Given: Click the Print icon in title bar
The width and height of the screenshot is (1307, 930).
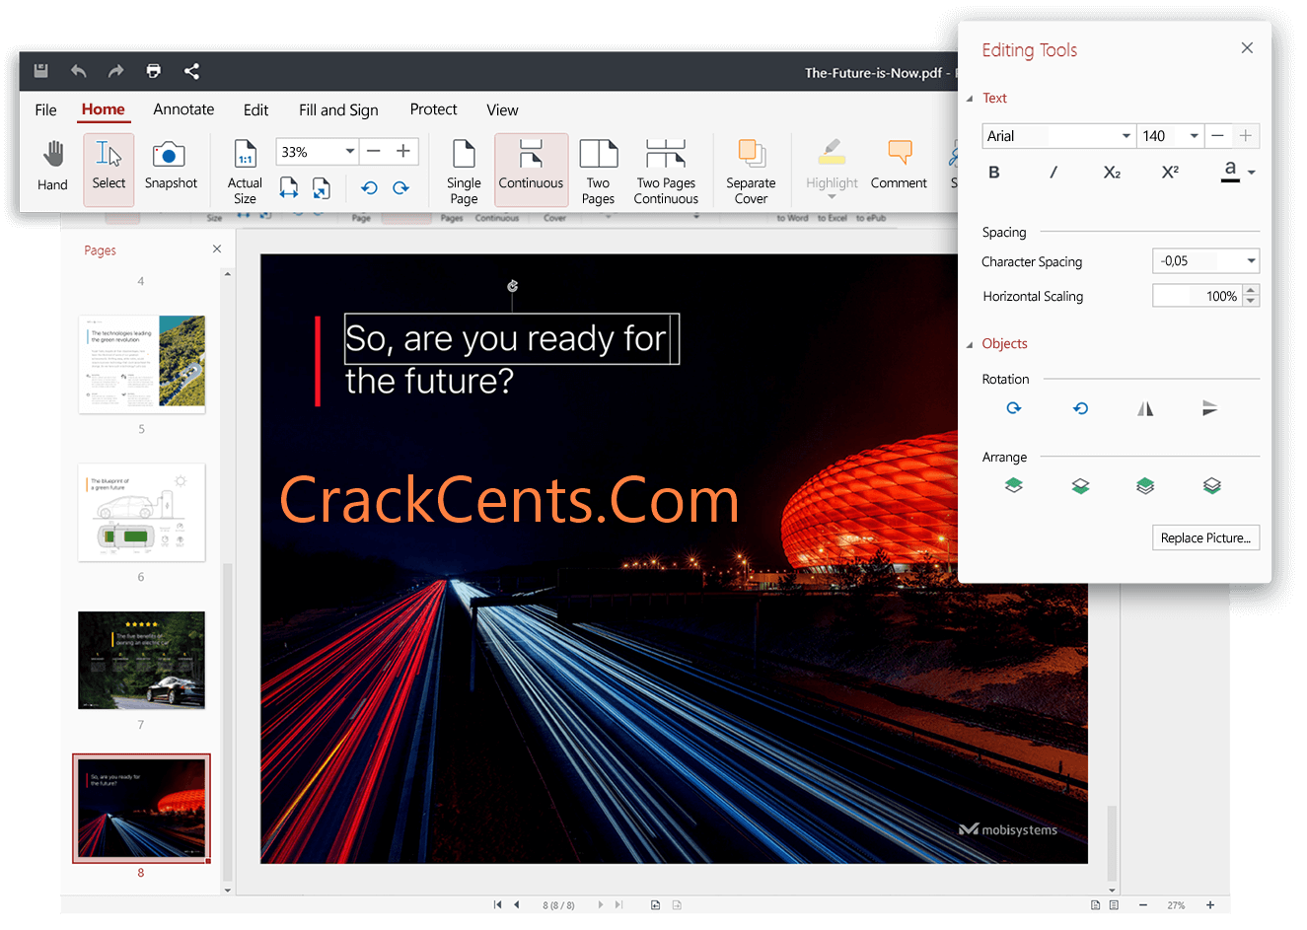Looking at the screenshot, I should point(154,71).
